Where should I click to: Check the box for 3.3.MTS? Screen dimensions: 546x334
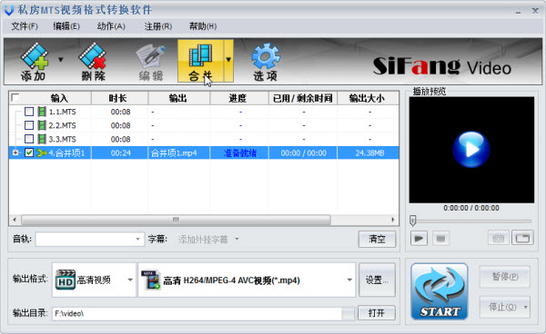[29, 139]
